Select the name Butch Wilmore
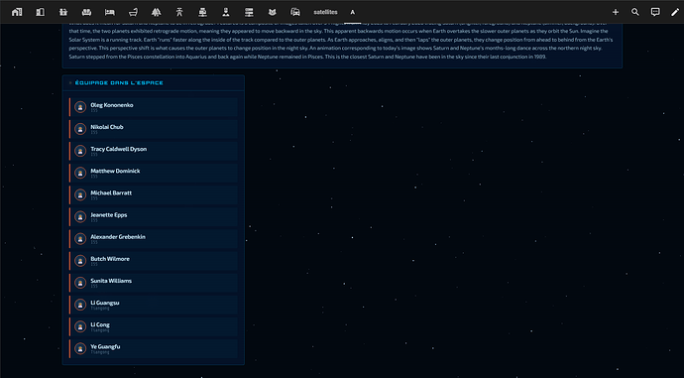Viewport: 684px width, 378px height. coord(110,259)
